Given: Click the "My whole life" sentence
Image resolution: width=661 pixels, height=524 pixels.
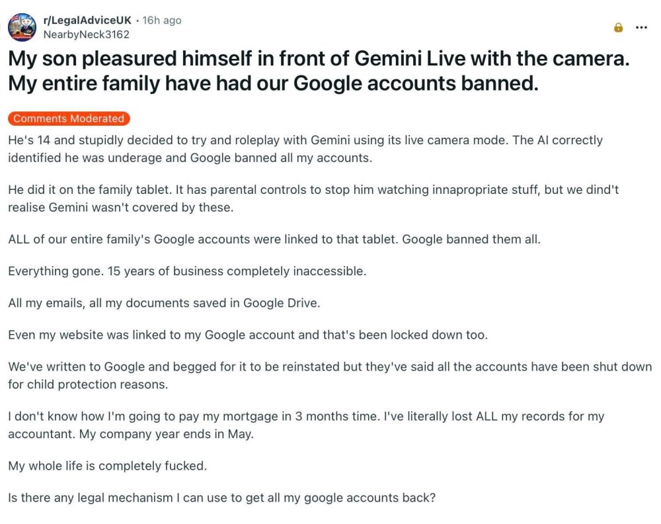Looking at the screenshot, I should 107,466.
